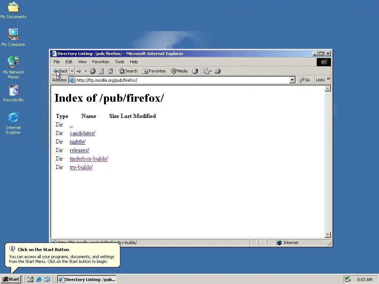
Task: Select the My Computer desktop icon
Action: (x=13, y=37)
